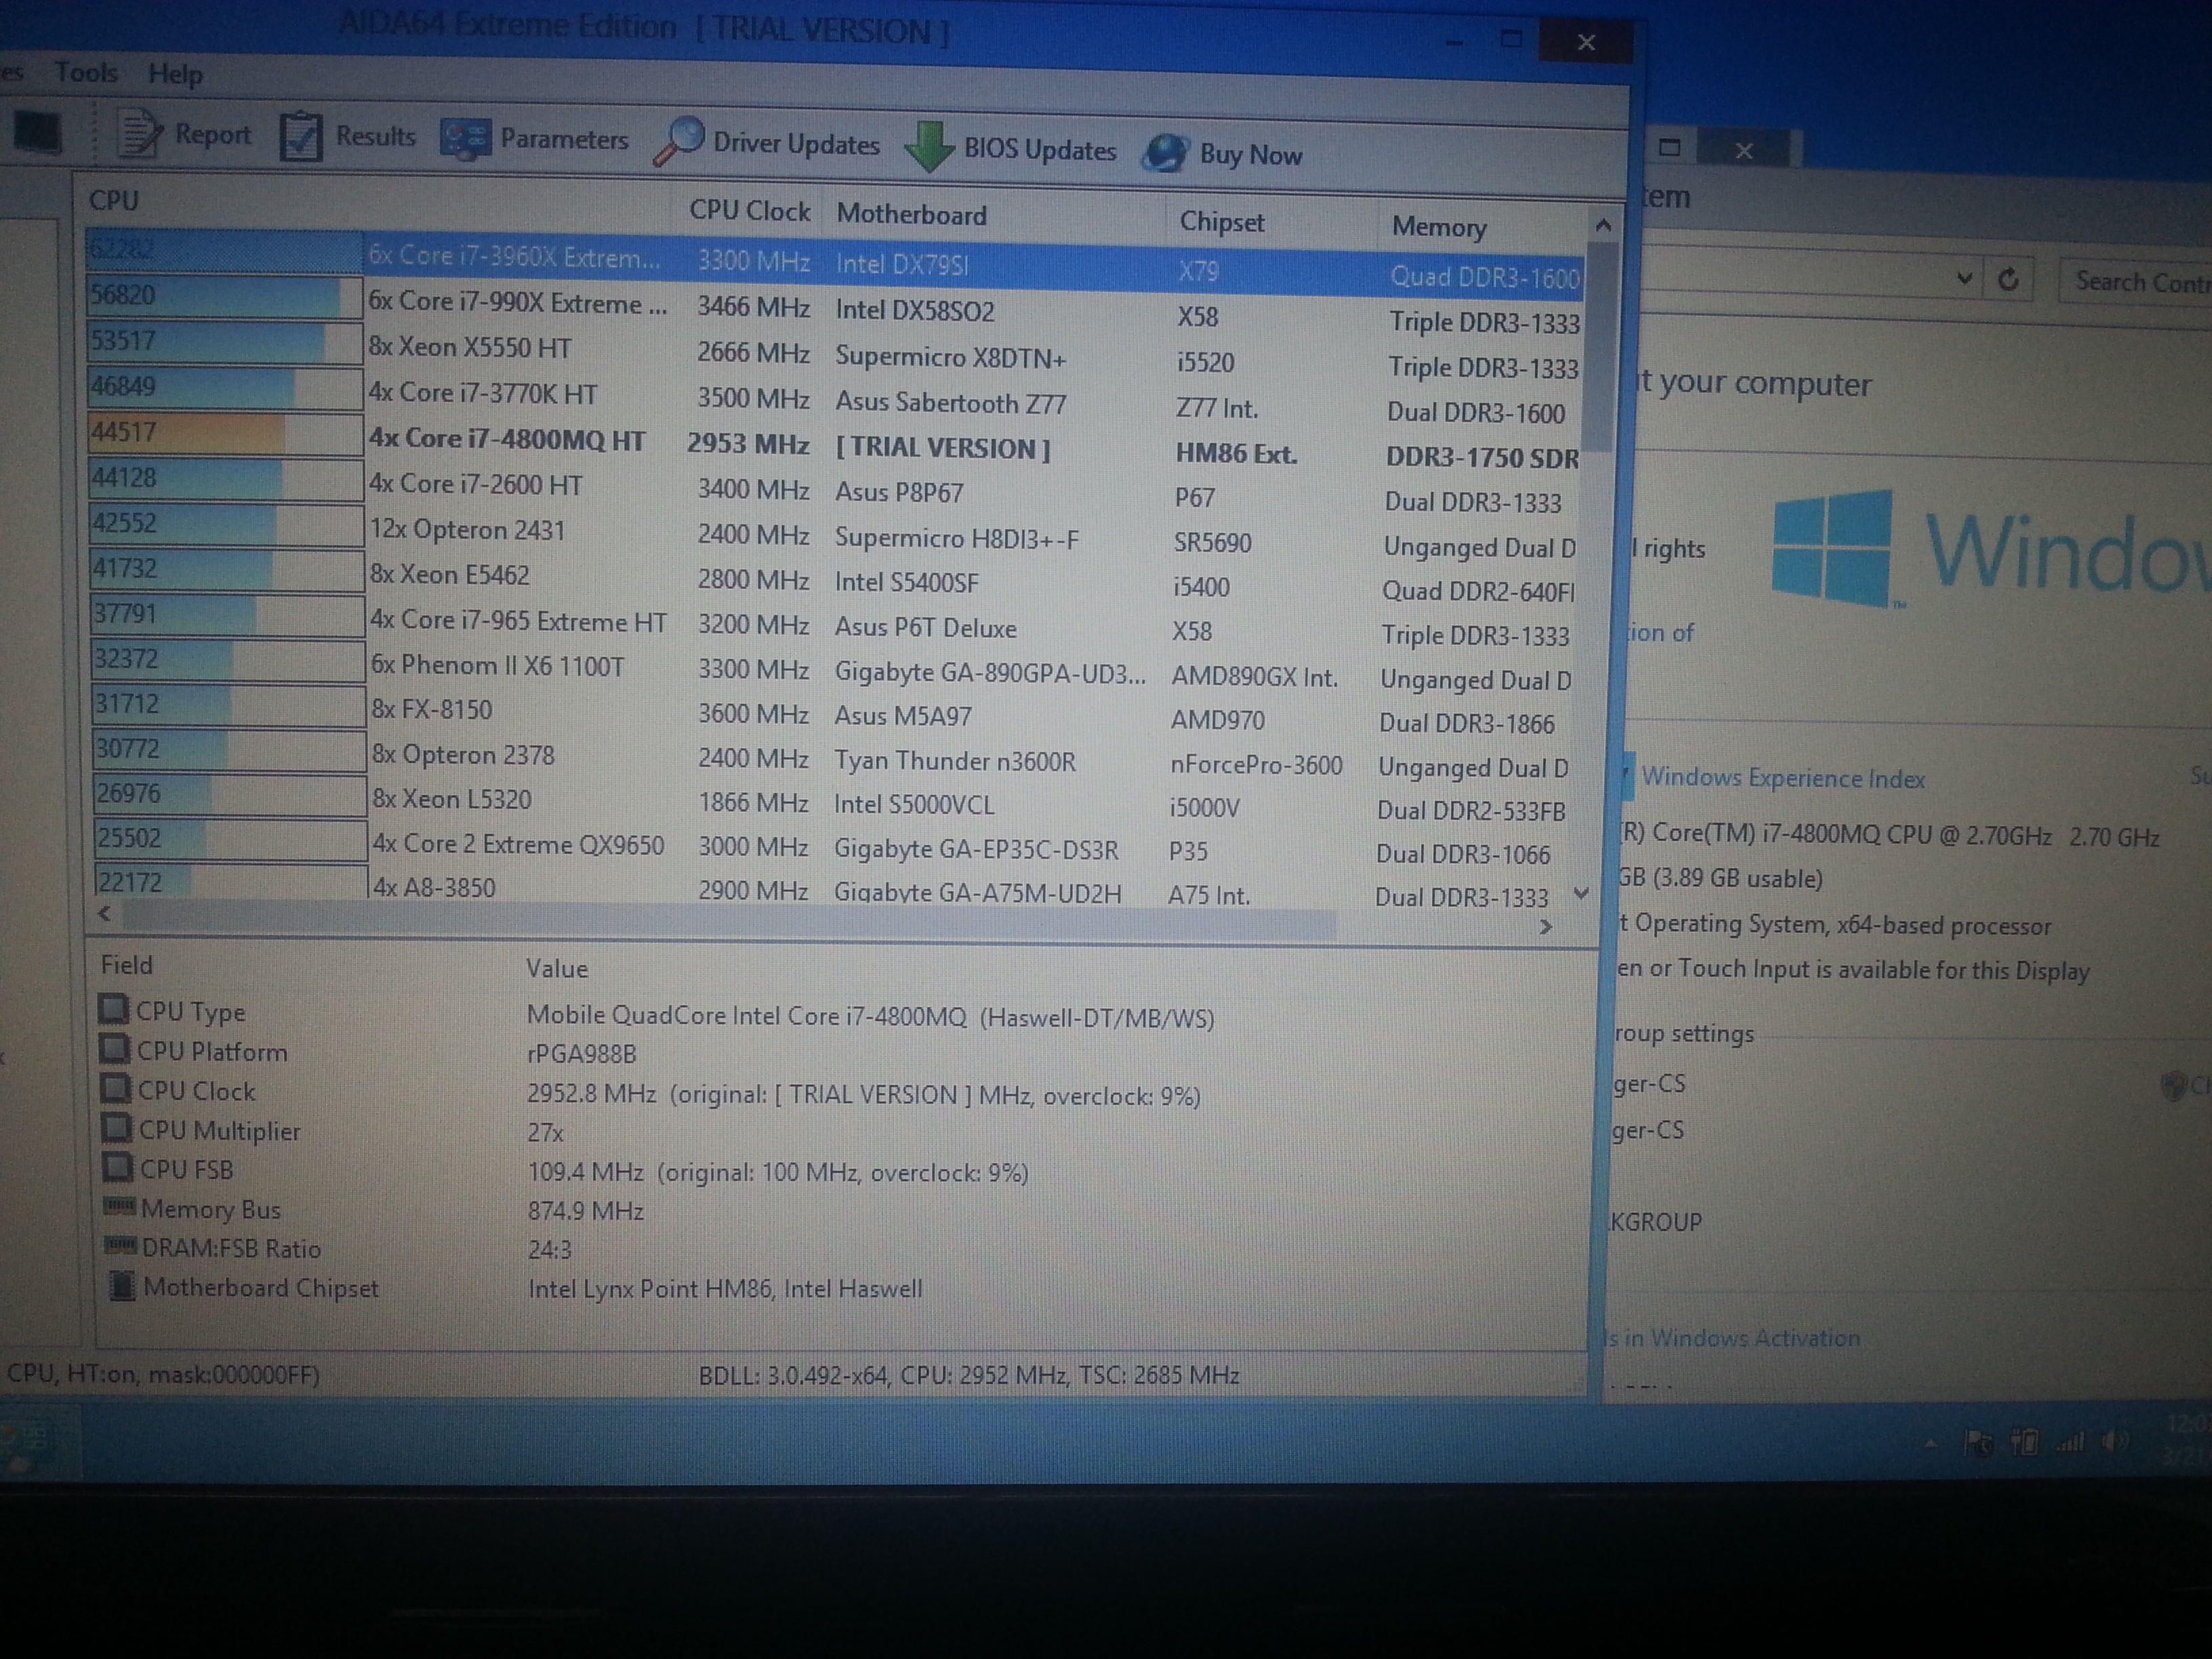The height and width of the screenshot is (1659, 2212).
Task: Click the Value column header
Action: (557, 968)
